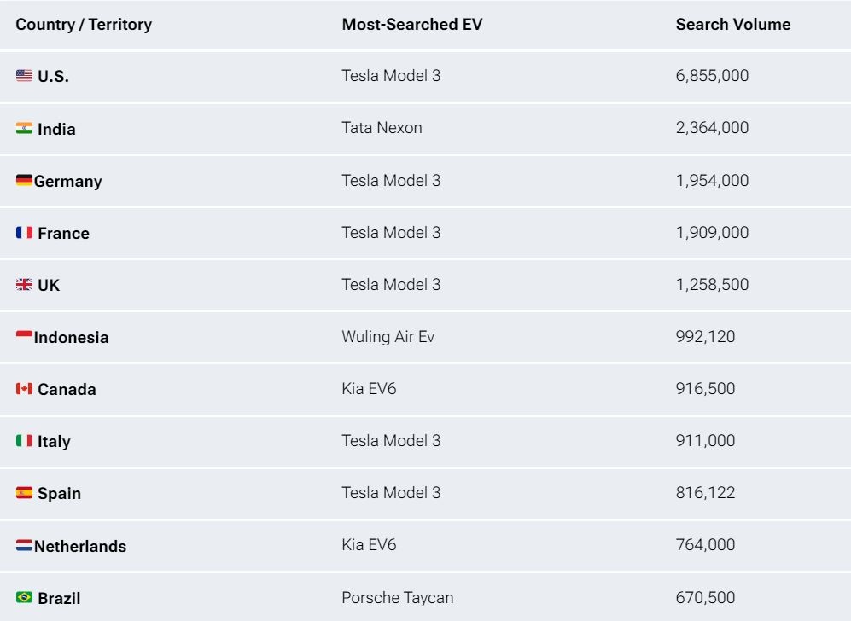This screenshot has width=851, height=621.
Task: Click the 6,855,000 search volume value
Action: tap(712, 75)
